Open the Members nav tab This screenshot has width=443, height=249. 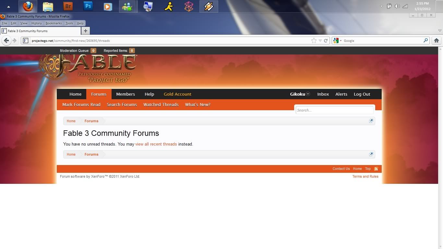pyautogui.click(x=126, y=94)
